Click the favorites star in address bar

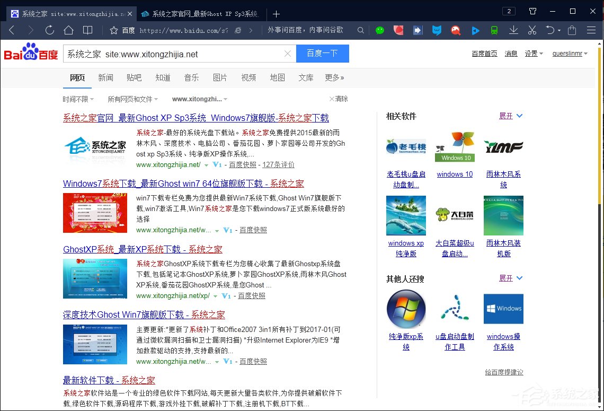point(113,30)
